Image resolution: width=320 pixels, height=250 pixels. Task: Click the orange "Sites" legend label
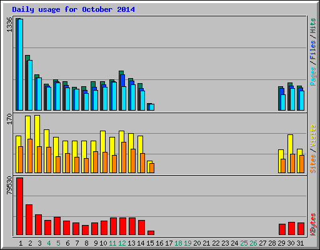coord(313,164)
